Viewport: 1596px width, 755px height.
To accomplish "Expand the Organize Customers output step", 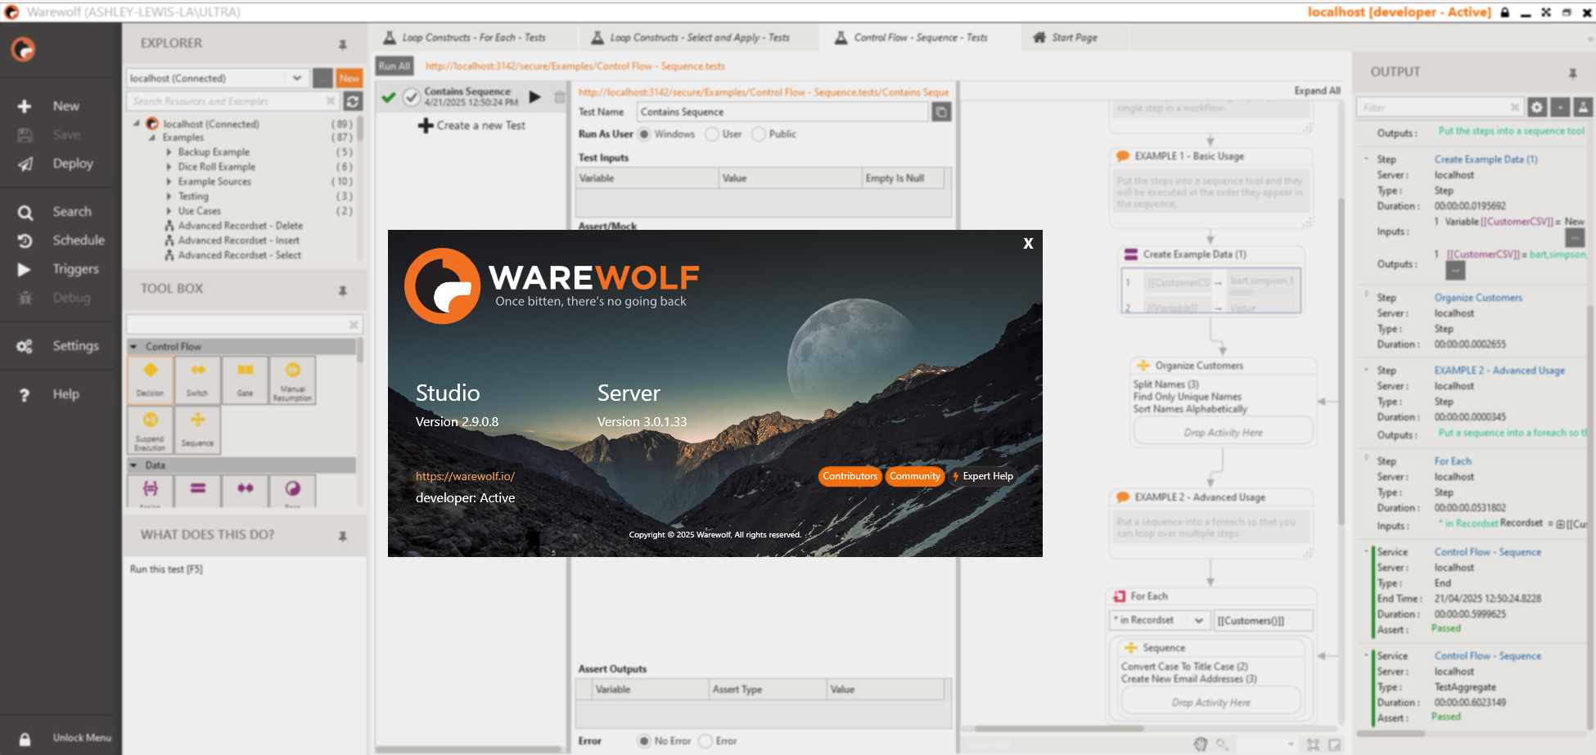I will pos(1366,294).
